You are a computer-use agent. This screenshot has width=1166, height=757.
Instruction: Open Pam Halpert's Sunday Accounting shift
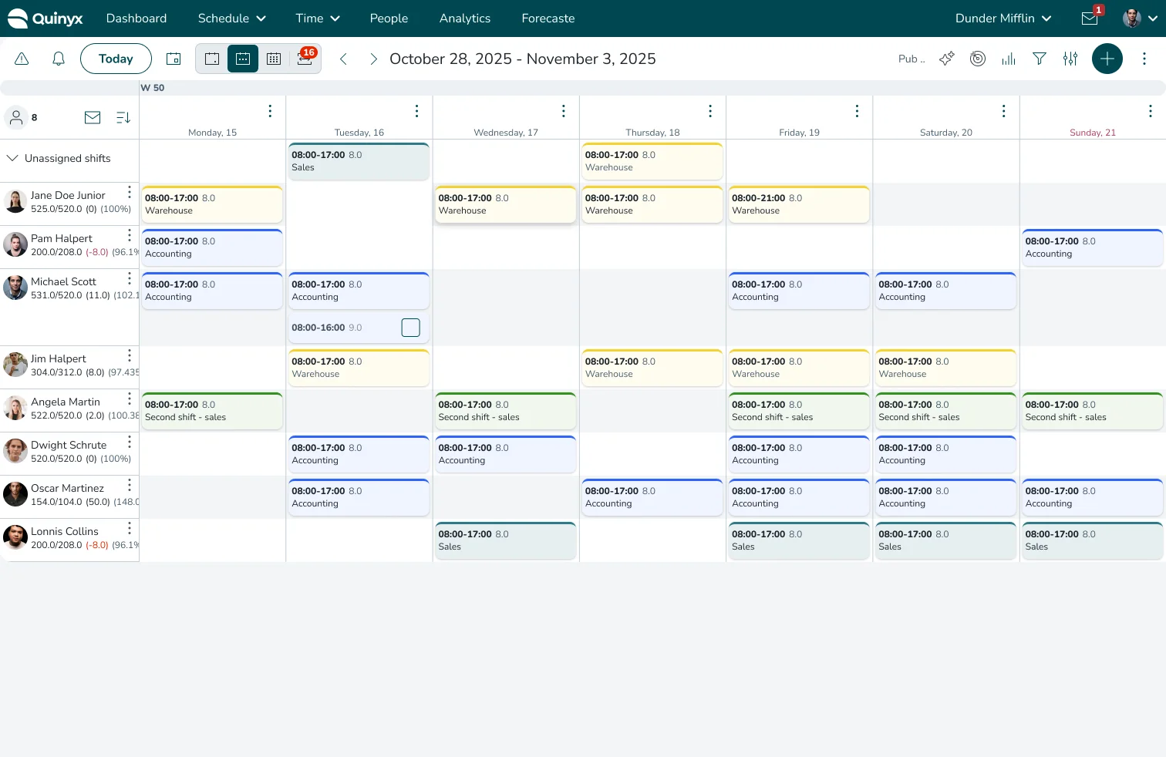(x=1093, y=247)
